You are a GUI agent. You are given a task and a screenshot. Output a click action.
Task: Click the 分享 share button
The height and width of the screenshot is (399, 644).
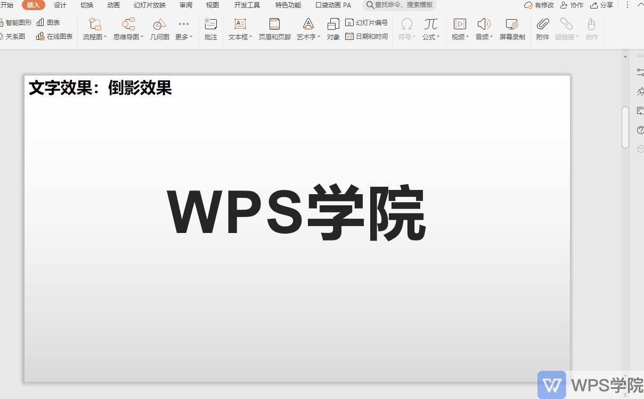(x=602, y=5)
